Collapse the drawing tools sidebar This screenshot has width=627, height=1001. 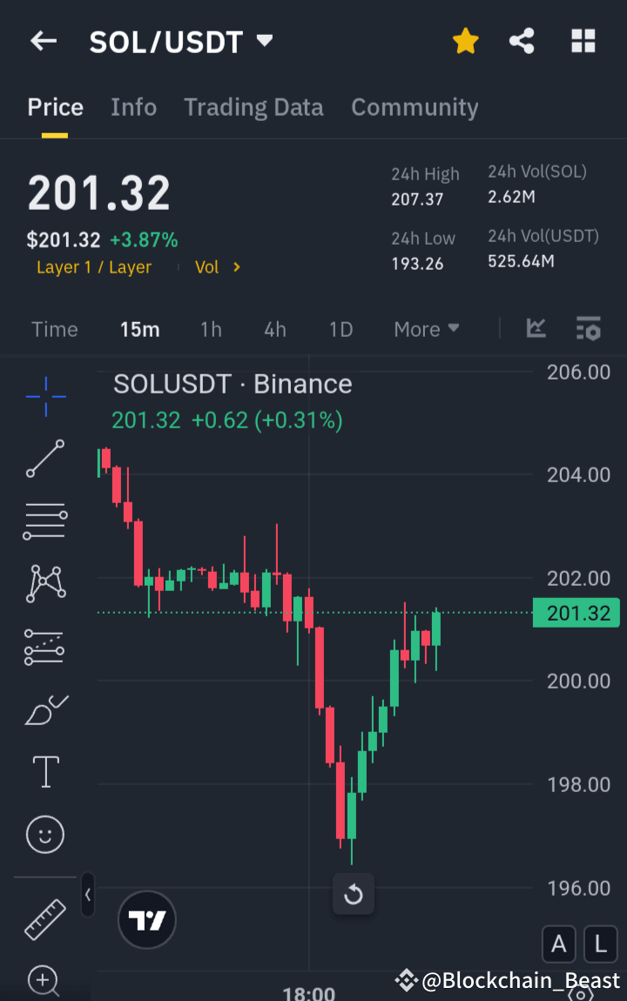[87, 895]
